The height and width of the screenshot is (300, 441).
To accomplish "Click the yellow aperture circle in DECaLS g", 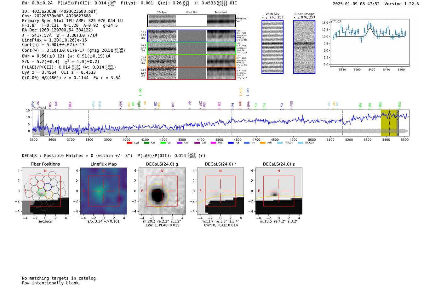I will pyautogui.click(x=158, y=195).
